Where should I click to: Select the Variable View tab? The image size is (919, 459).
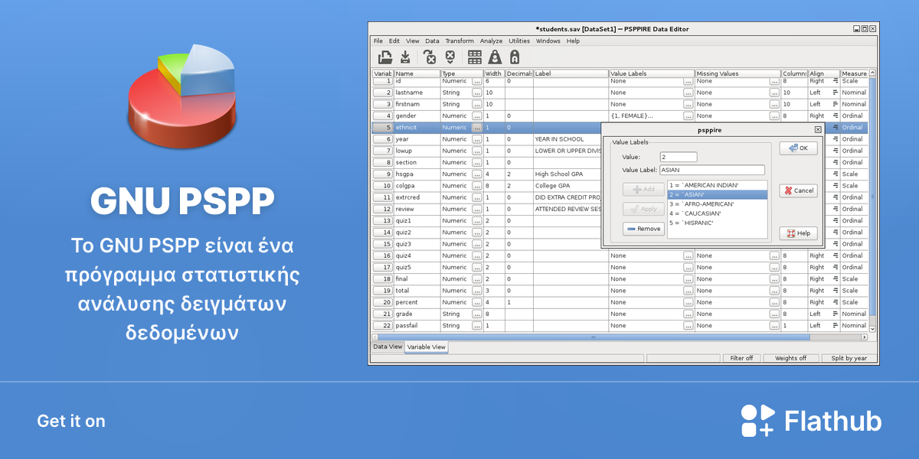click(427, 347)
